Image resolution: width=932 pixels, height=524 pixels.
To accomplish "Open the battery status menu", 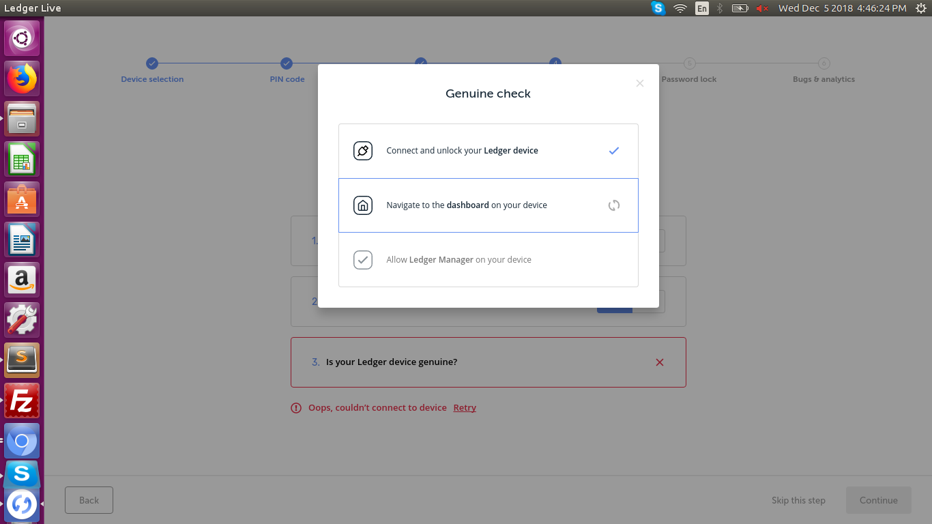I will coord(740,8).
